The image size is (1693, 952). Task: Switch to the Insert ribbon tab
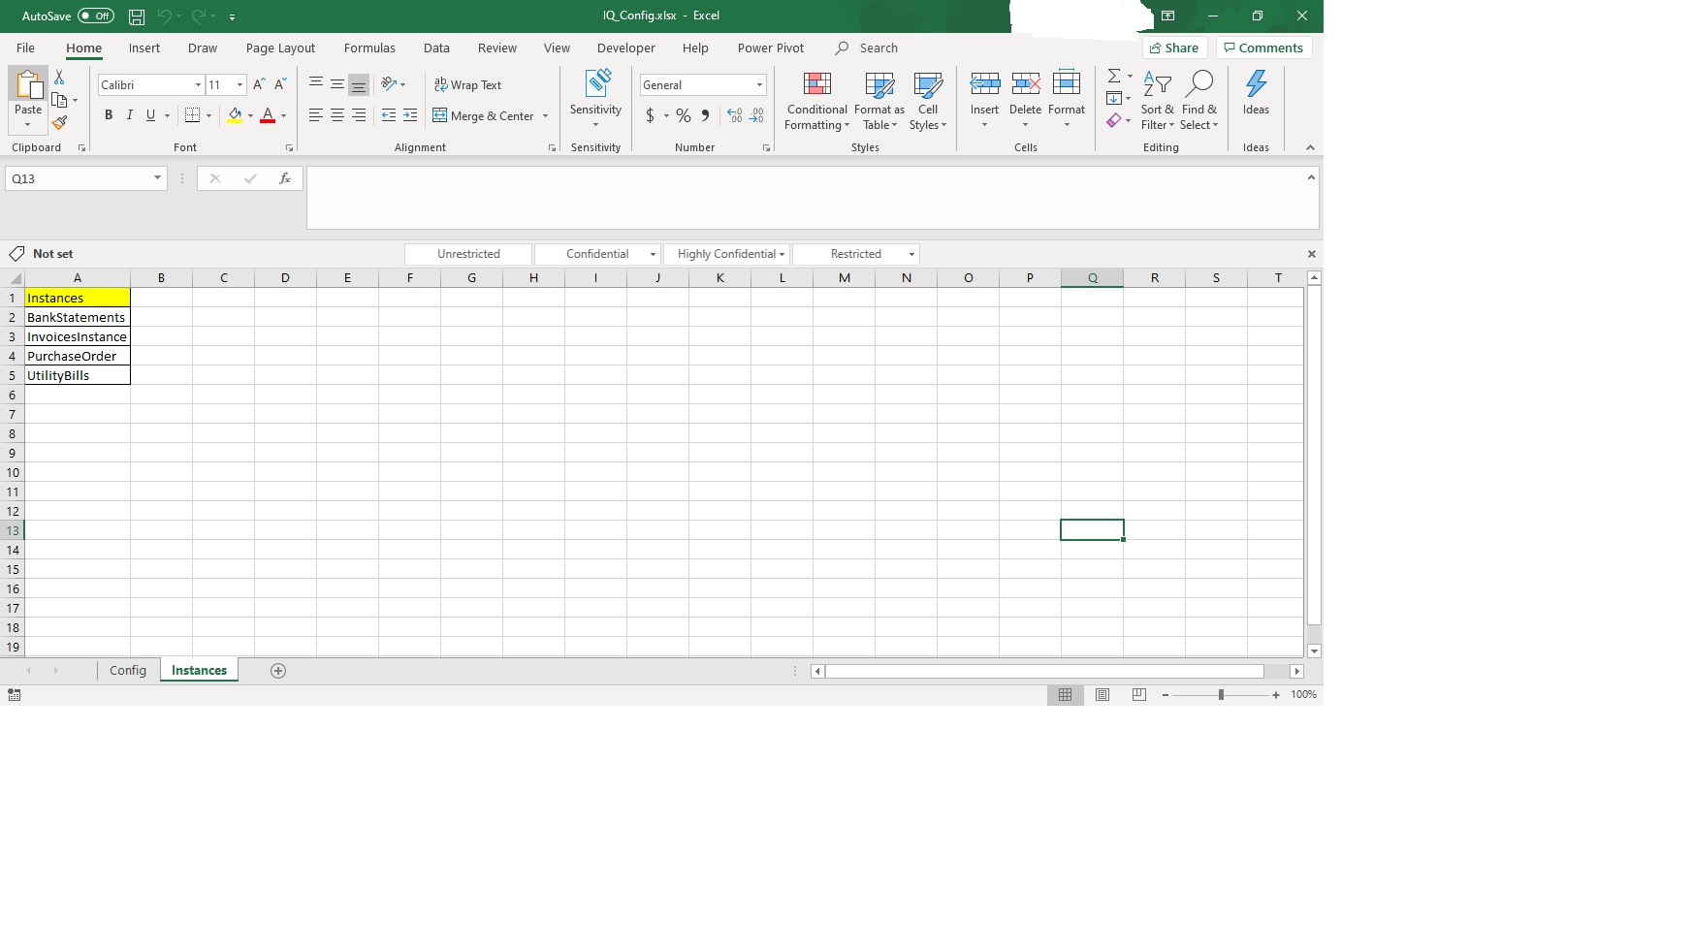point(144,48)
